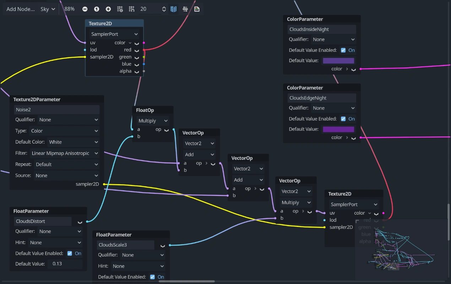Click the purple Default Value color swatch for CloudsInsideNight
The height and width of the screenshot is (284, 451).
coord(338,60)
